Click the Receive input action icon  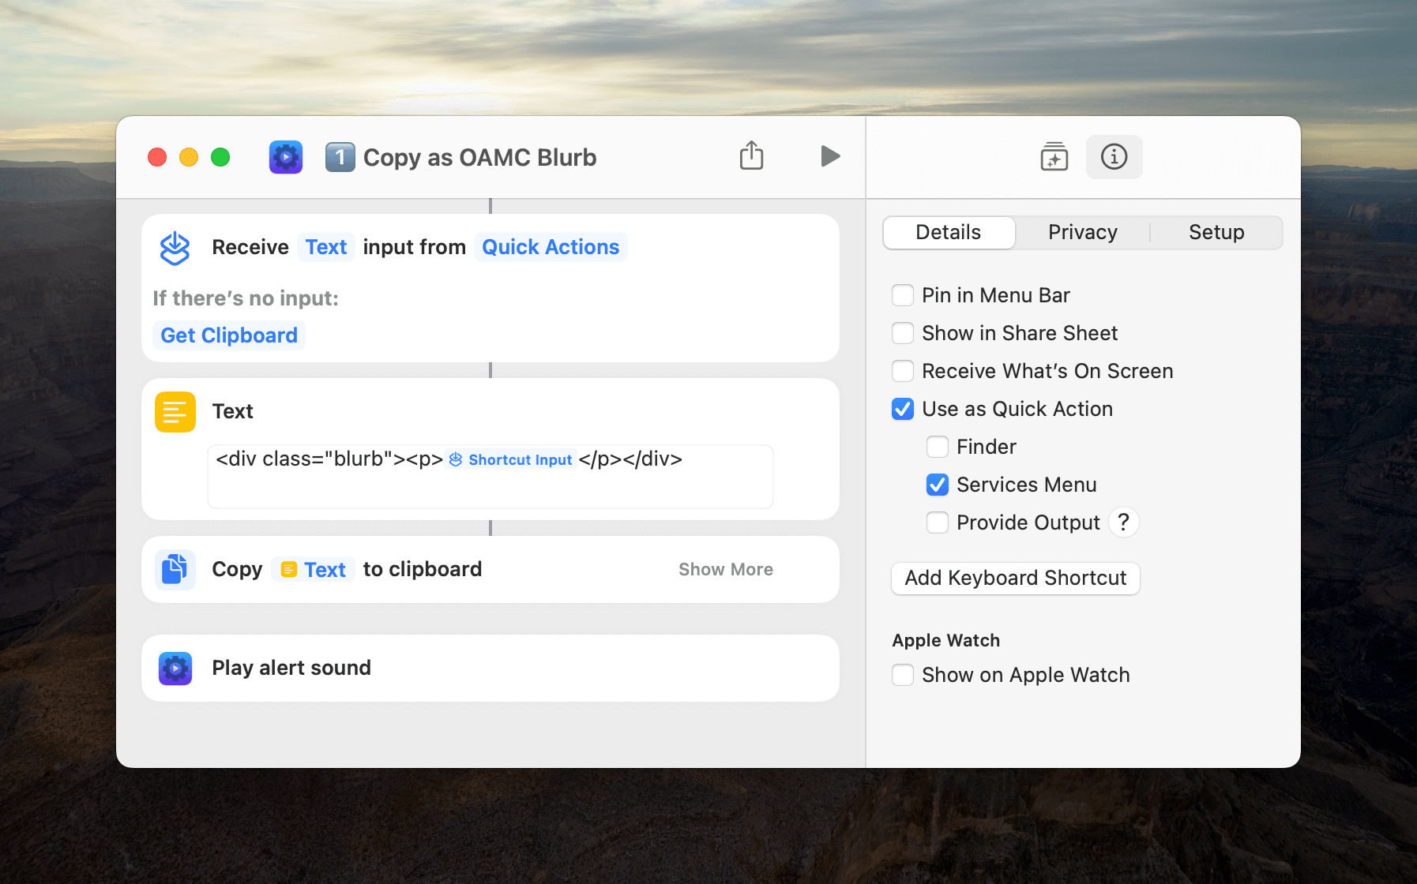tap(175, 248)
